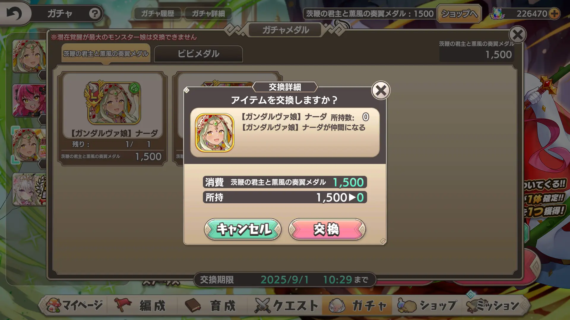Select the ガチャ bottom tab

point(357,305)
